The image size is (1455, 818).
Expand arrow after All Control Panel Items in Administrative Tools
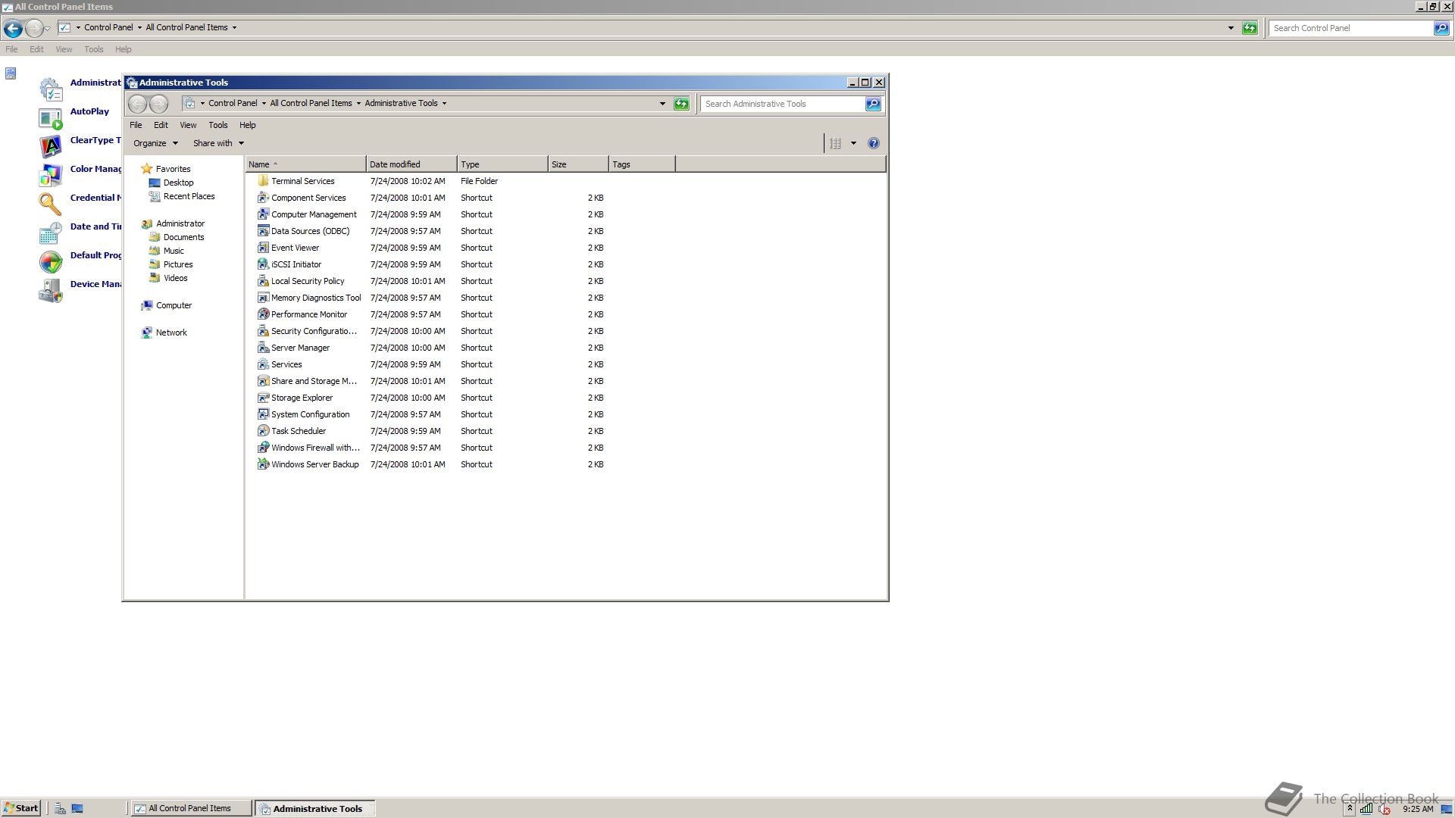[358, 104]
